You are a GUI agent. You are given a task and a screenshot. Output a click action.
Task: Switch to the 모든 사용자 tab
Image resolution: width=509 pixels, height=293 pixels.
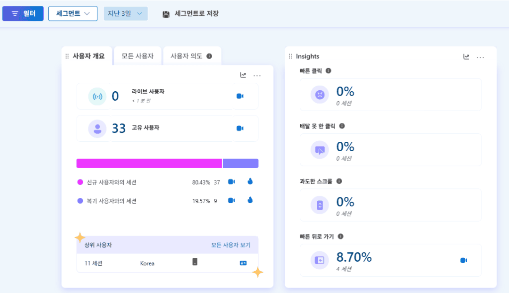click(x=137, y=56)
